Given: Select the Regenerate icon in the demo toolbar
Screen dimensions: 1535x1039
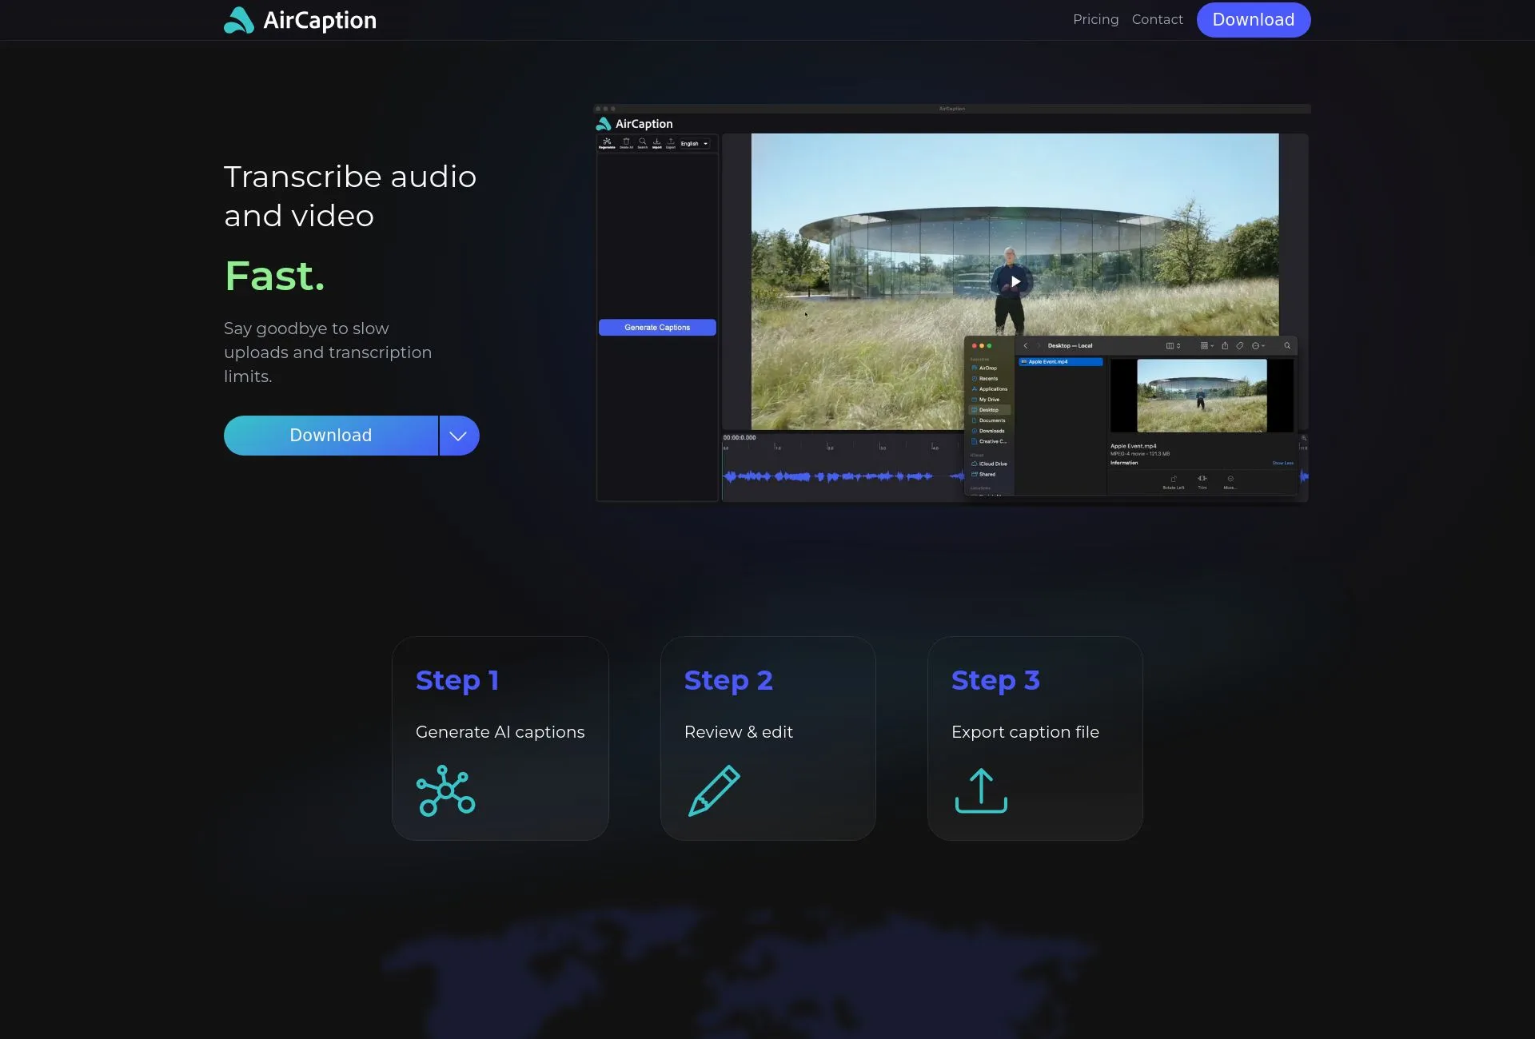Looking at the screenshot, I should tap(607, 143).
